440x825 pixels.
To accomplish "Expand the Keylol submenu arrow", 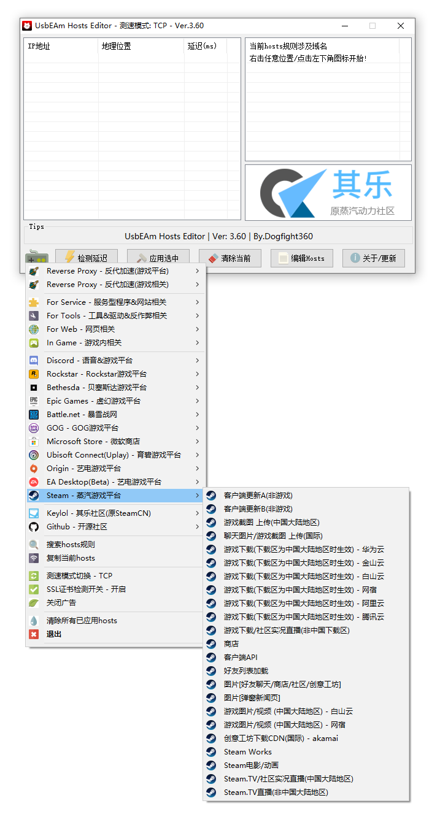I will pos(198,513).
